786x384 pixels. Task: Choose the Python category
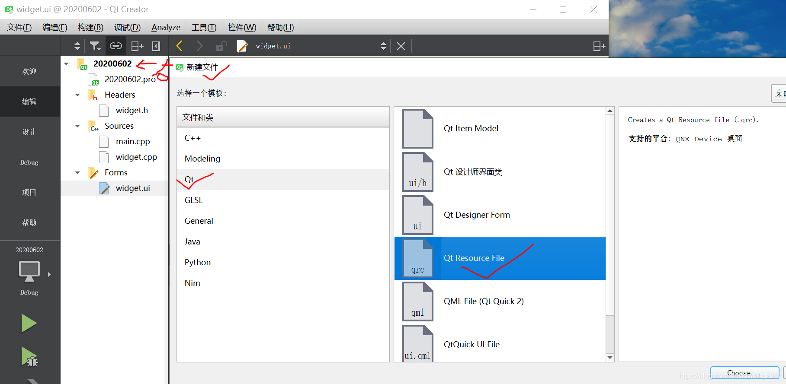click(283, 262)
